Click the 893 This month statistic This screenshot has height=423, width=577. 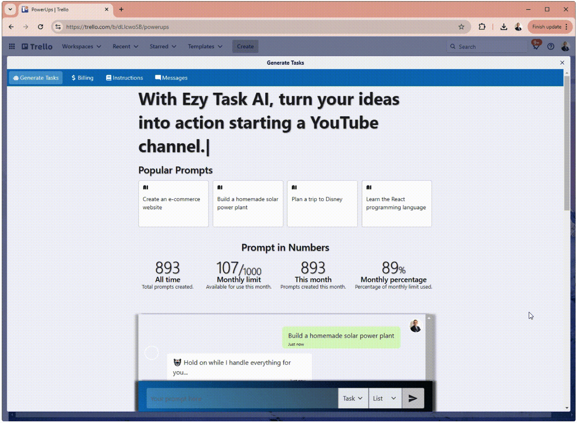[313, 275]
